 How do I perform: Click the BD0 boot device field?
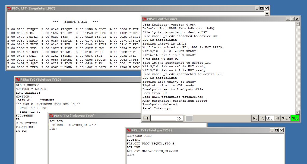pyautogui.click(x=270, y=118)
